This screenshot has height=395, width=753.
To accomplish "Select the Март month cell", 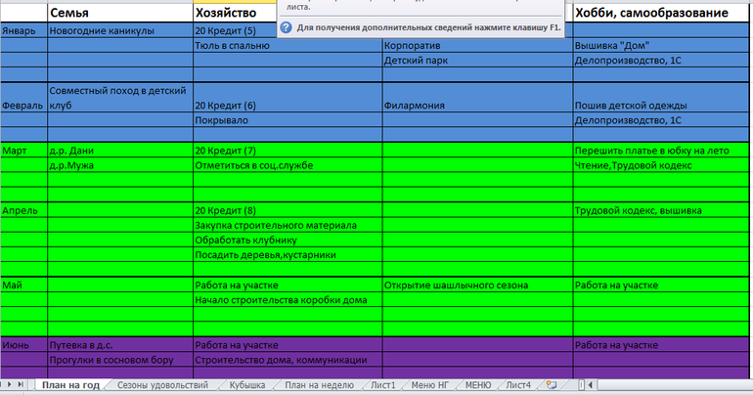I will (x=23, y=151).
